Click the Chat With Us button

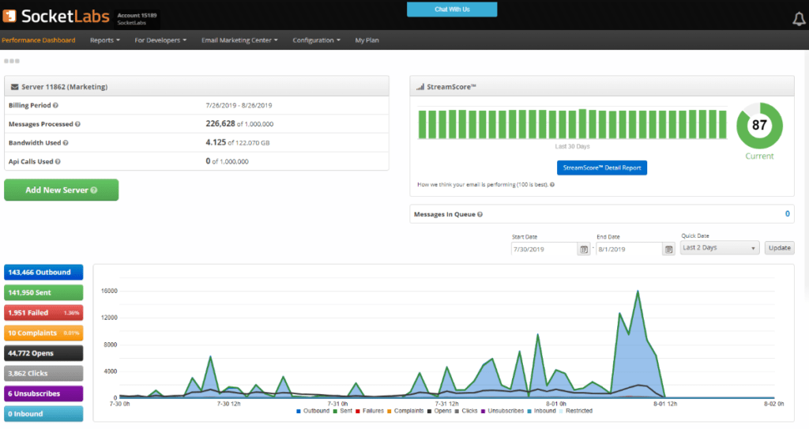click(x=452, y=9)
